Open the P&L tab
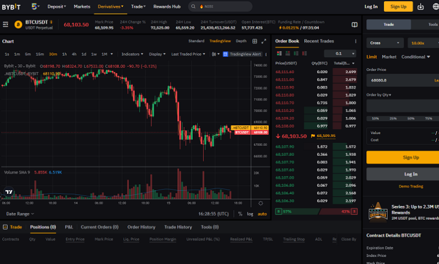Viewport: 439px width, 264px height. 69,227
